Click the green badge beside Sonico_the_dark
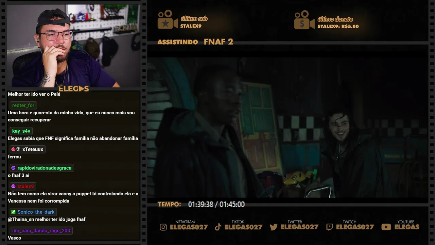Screen dimensions: 435x245 [13, 212]
